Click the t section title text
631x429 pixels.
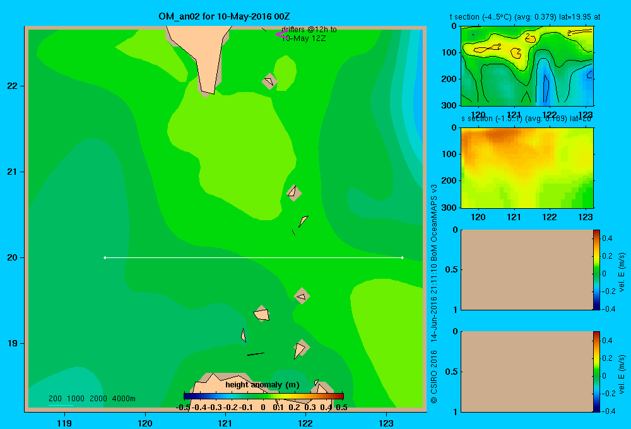click(x=525, y=17)
